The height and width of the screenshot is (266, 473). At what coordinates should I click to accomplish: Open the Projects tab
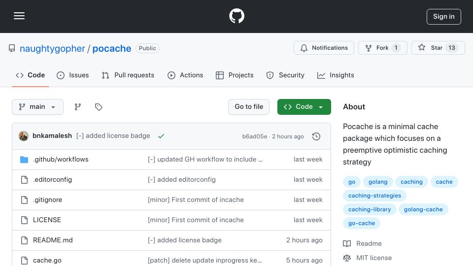tap(235, 75)
